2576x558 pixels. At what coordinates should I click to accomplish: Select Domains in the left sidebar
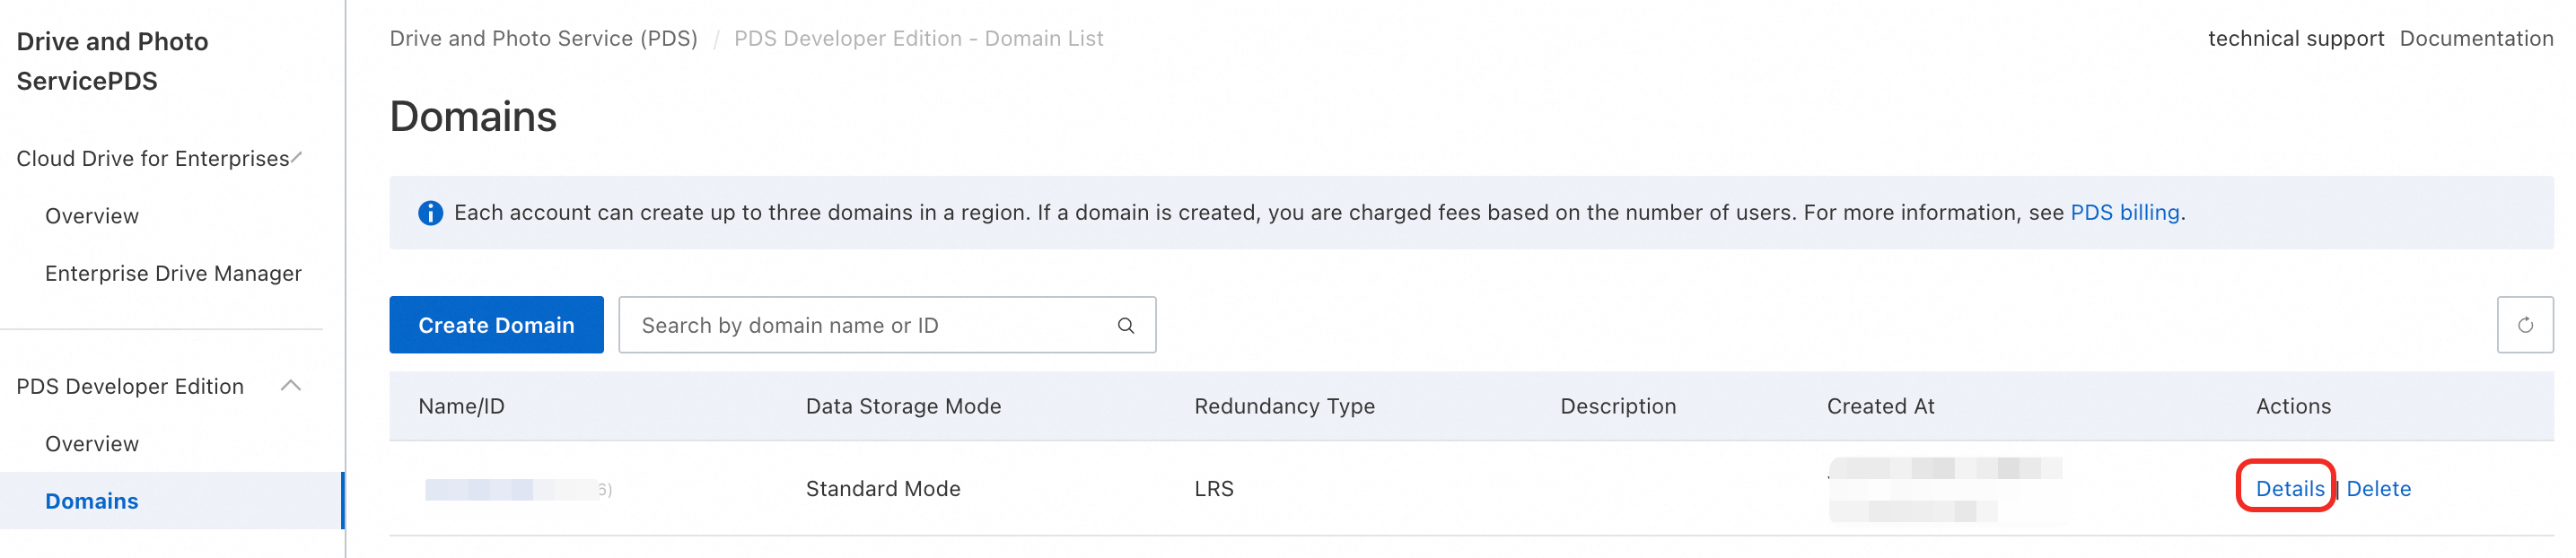(x=92, y=501)
